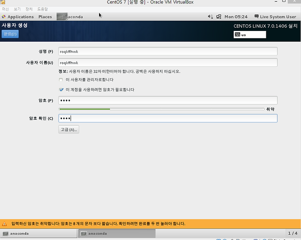Click the Live System User chat icon

[x=256, y=16]
